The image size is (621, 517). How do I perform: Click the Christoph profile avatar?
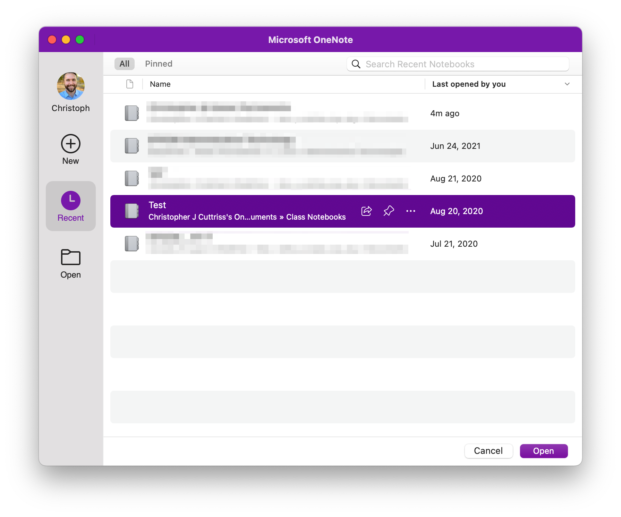(x=71, y=86)
